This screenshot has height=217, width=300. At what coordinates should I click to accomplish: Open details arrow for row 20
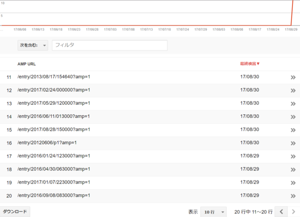click(293, 196)
